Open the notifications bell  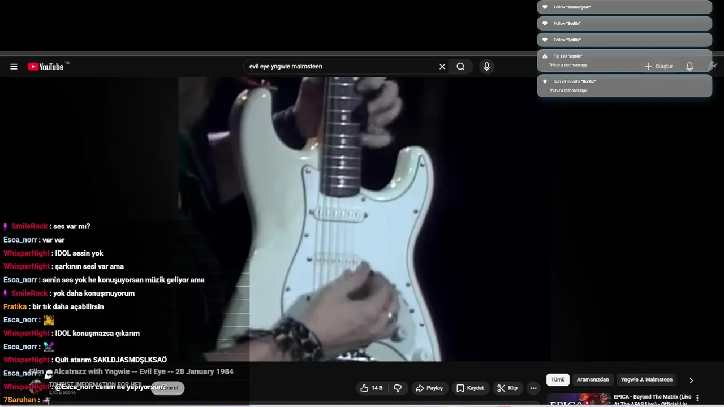click(689, 67)
